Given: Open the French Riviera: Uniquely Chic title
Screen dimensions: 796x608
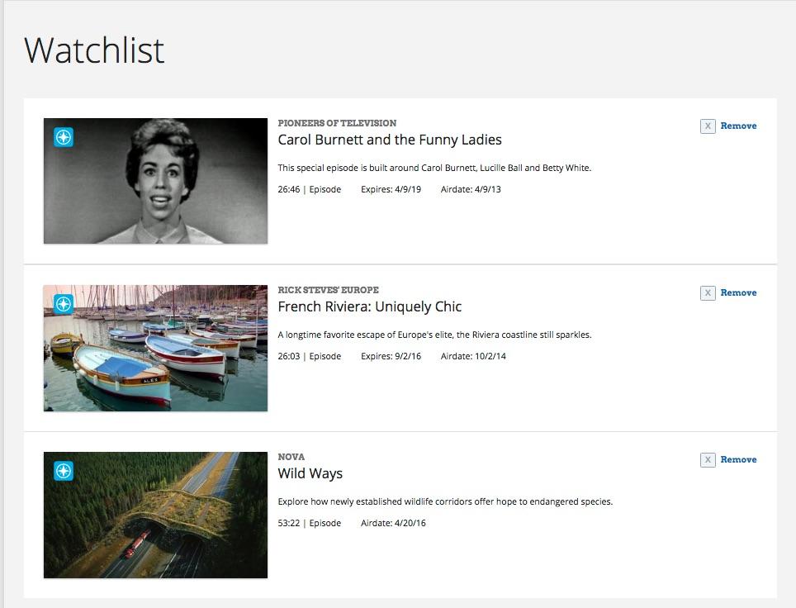Looking at the screenshot, I should tap(370, 306).
